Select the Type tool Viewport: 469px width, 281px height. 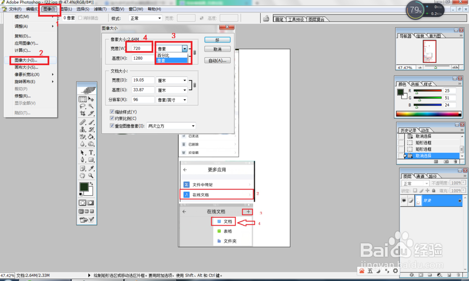tap(91, 152)
